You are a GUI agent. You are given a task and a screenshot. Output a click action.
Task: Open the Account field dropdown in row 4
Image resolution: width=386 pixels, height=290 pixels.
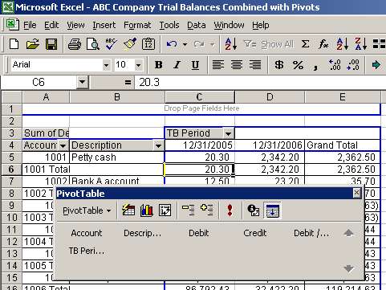(x=63, y=145)
